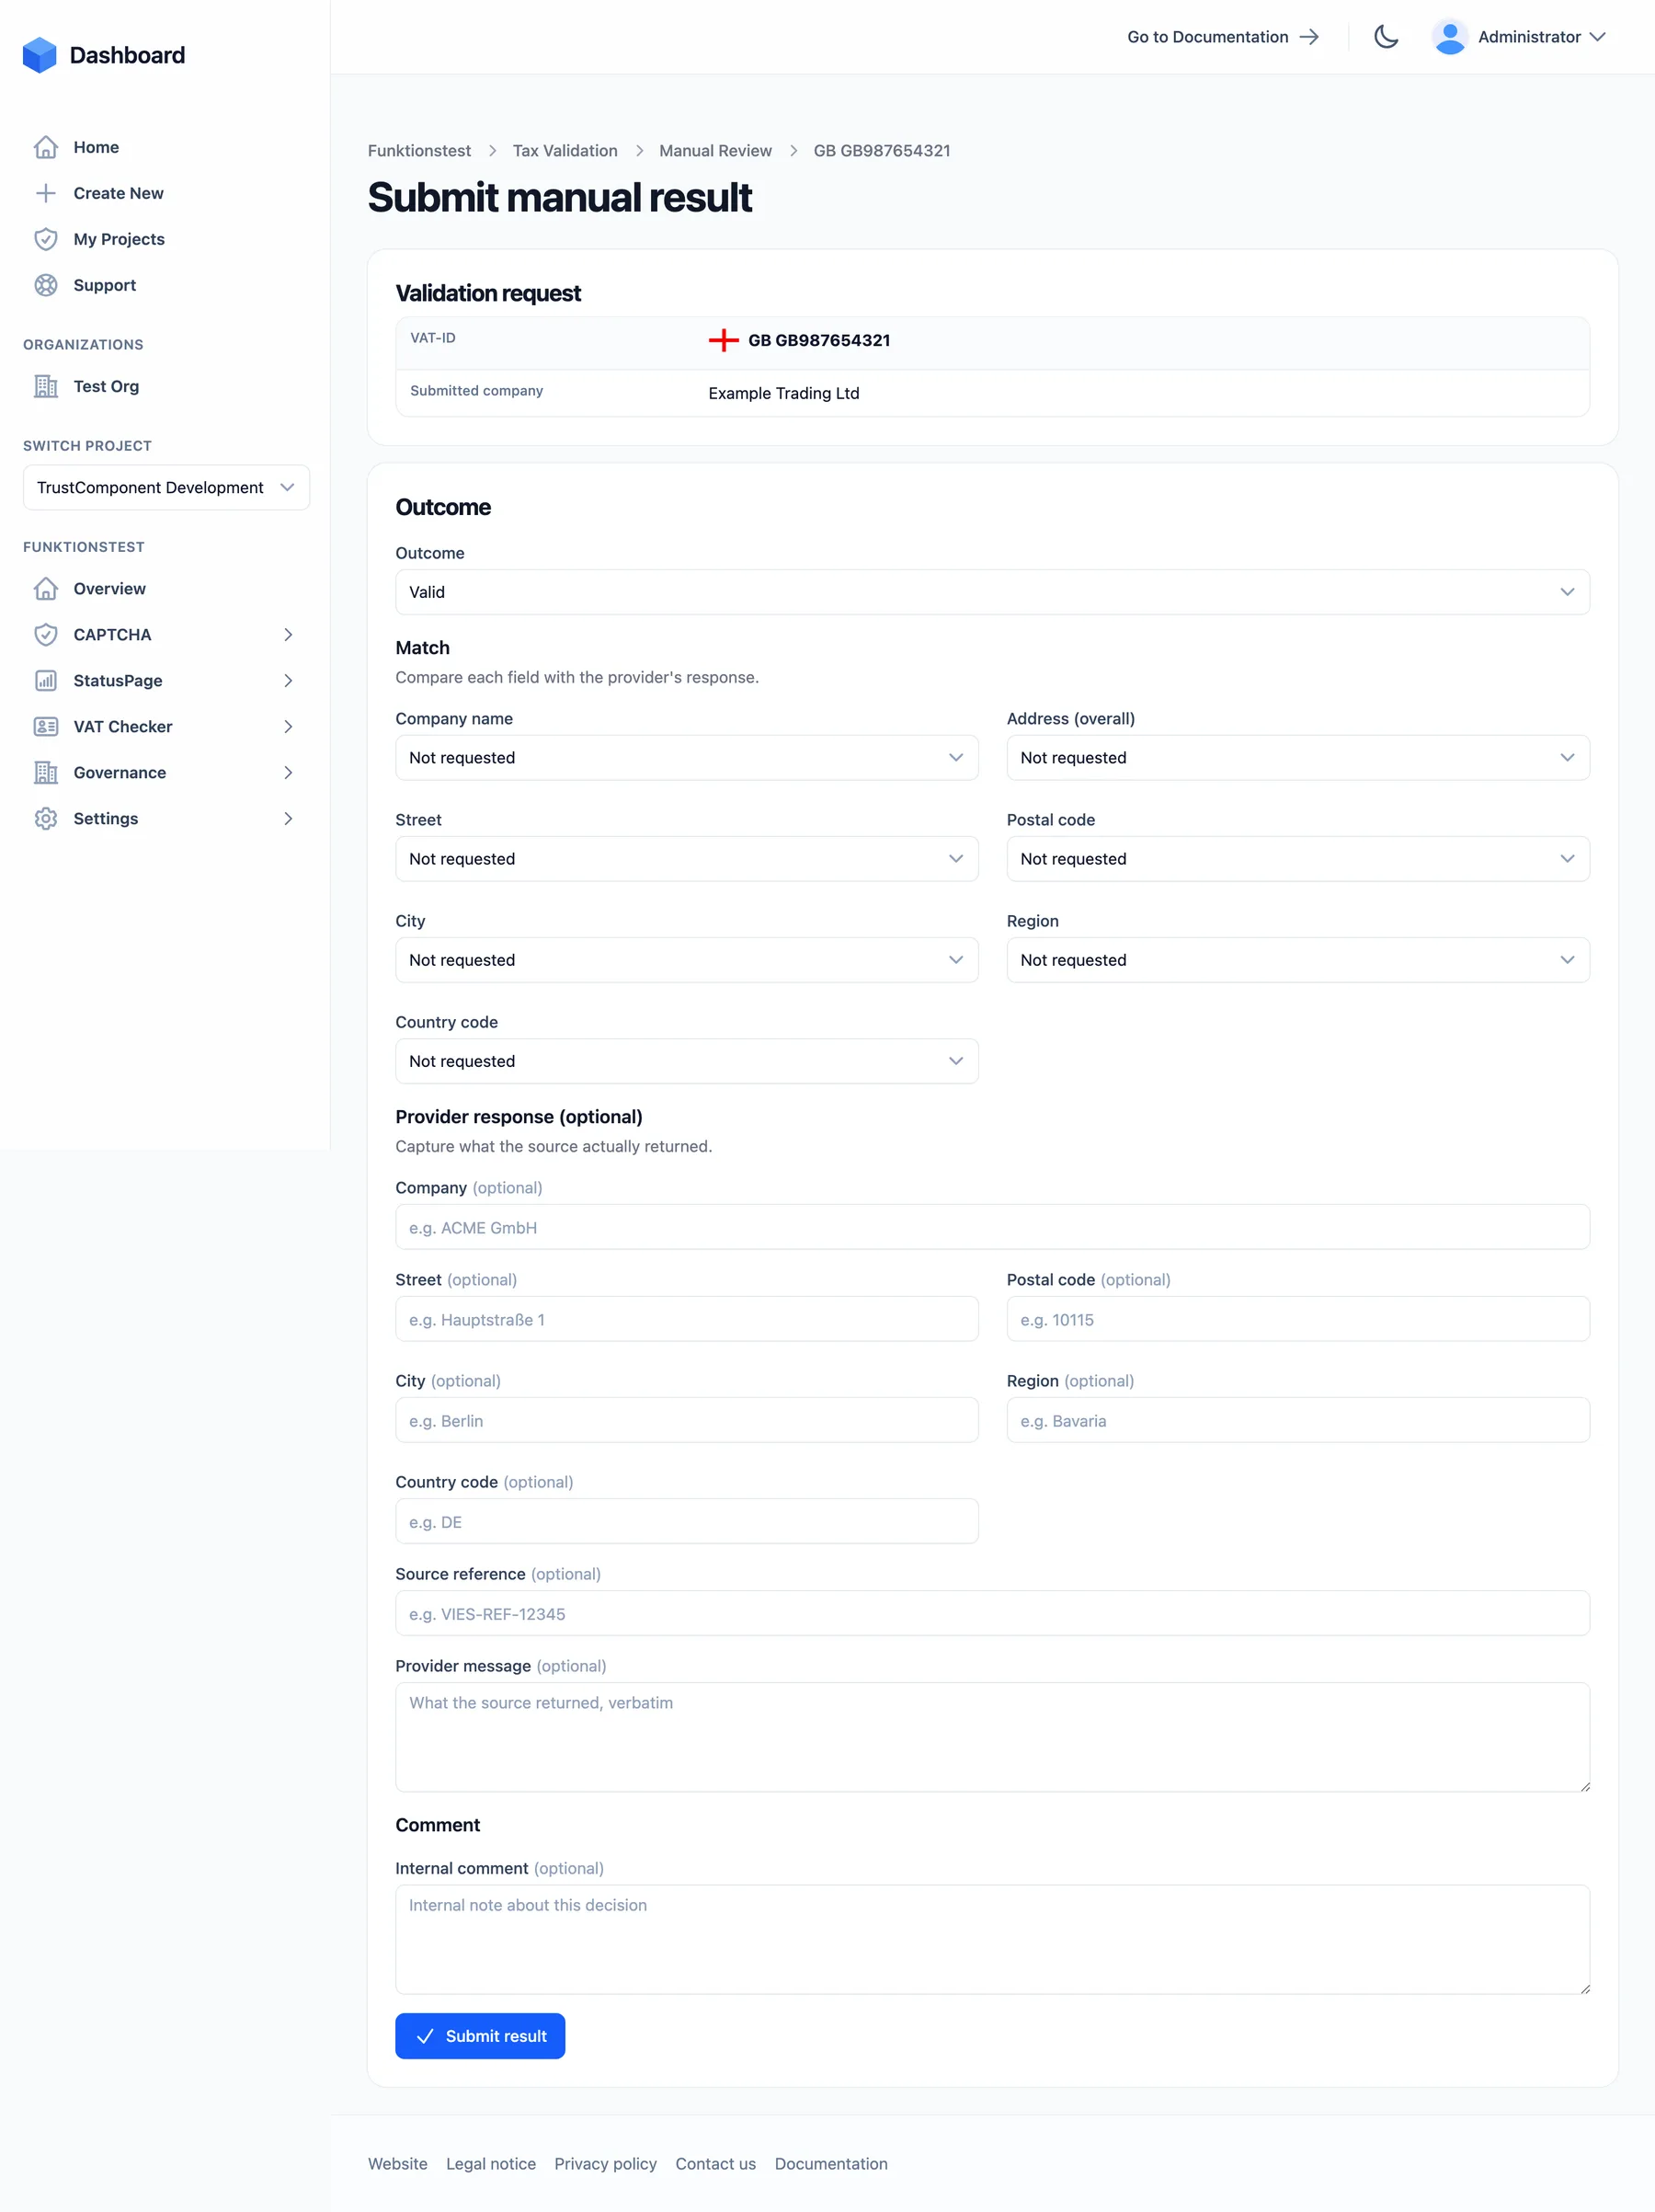The height and width of the screenshot is (2212, 1655).
Task: Click the Website footer link
Action: tap(397, 2163)
